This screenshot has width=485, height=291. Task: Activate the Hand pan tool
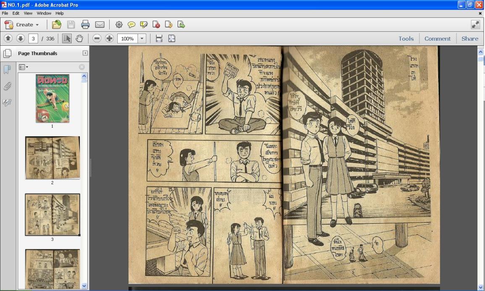79,38
